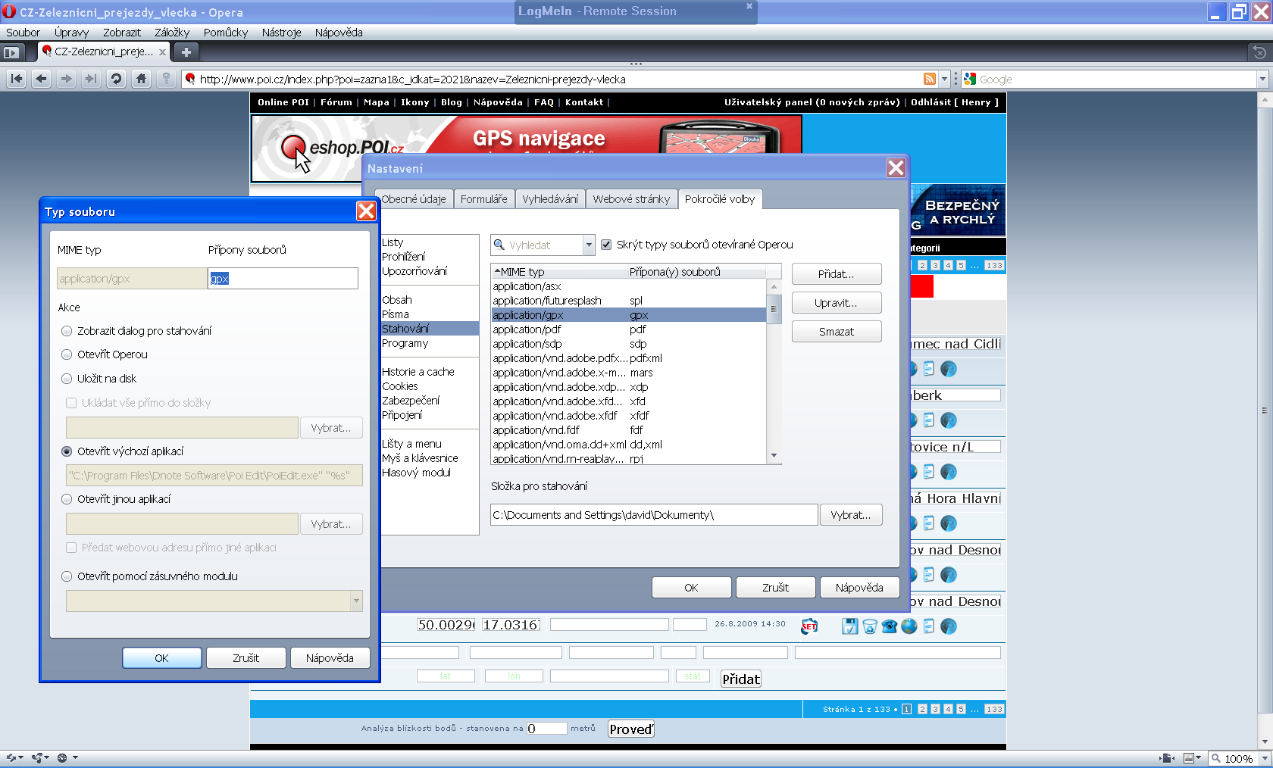Click the RSS feed icon in the address bar

(929, 79)
